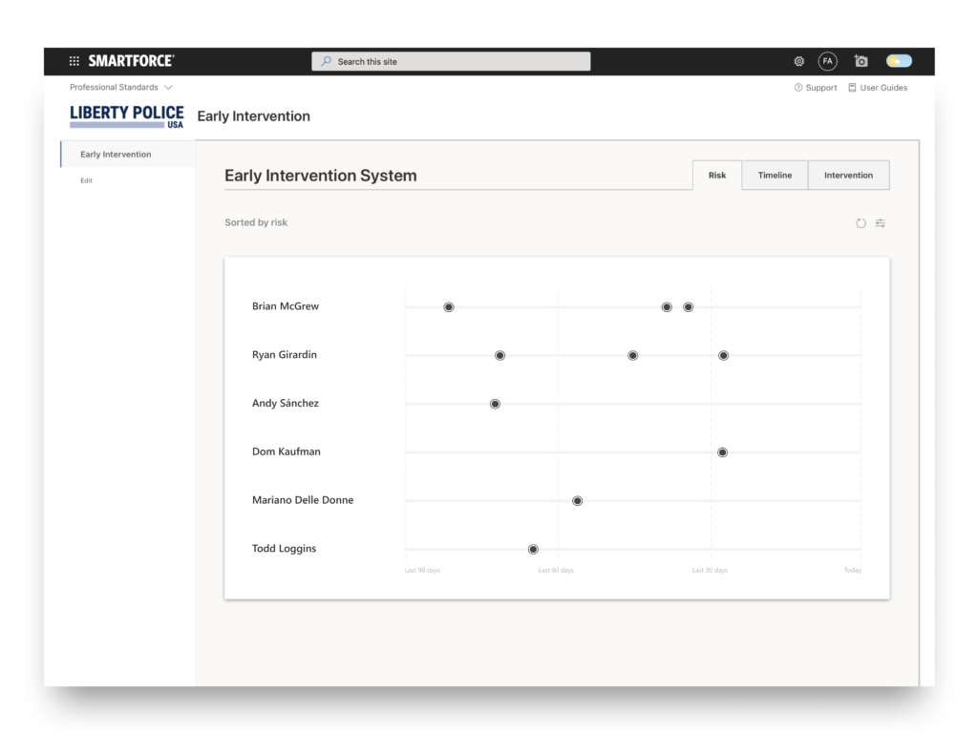
Task: Click Edit in the left sidebar
Action: point(87,180)
